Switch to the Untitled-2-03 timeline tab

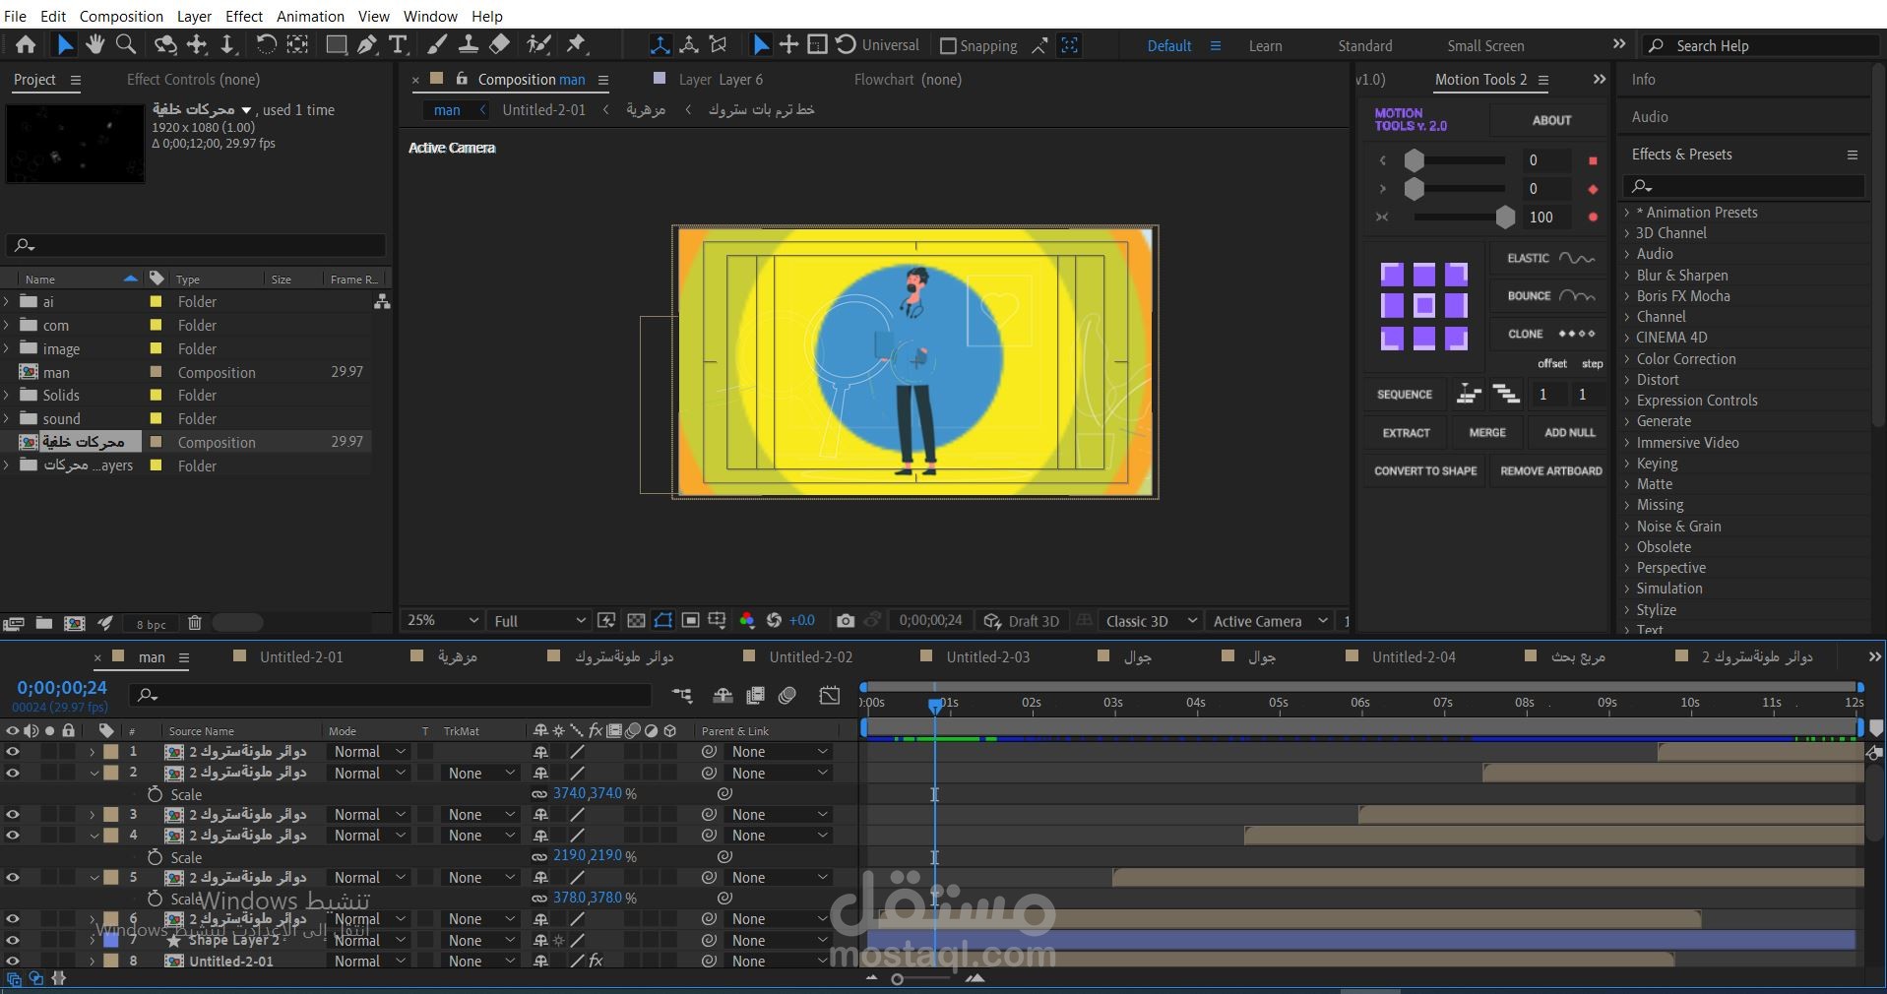click(987, 657)
